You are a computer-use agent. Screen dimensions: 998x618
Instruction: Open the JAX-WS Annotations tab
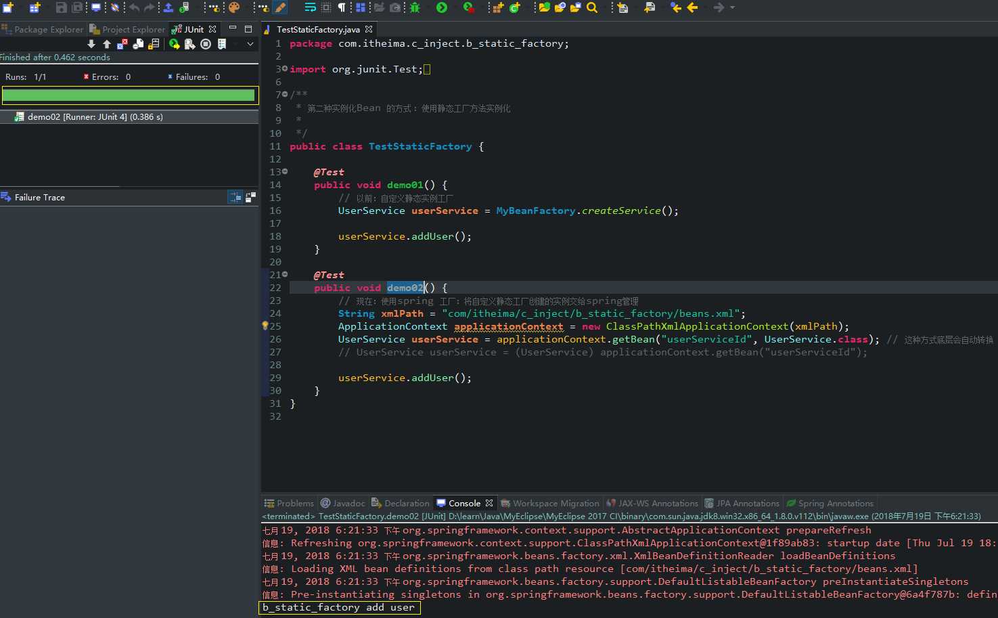coord(652,503)
